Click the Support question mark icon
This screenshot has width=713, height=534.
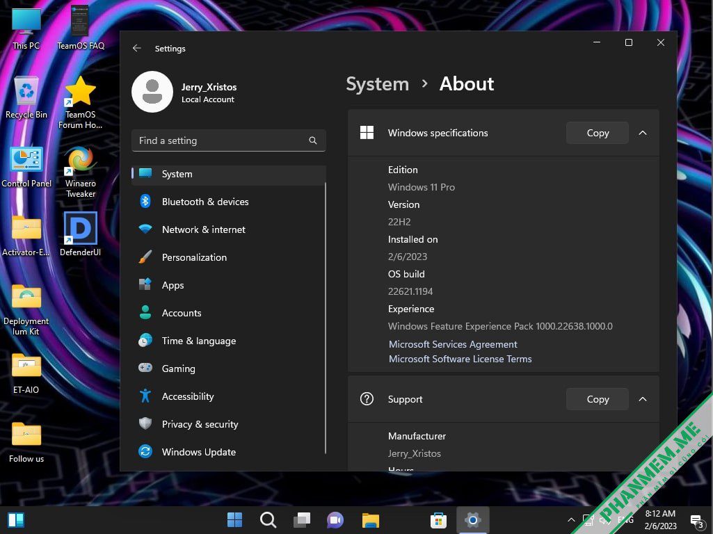click(367, 399)
